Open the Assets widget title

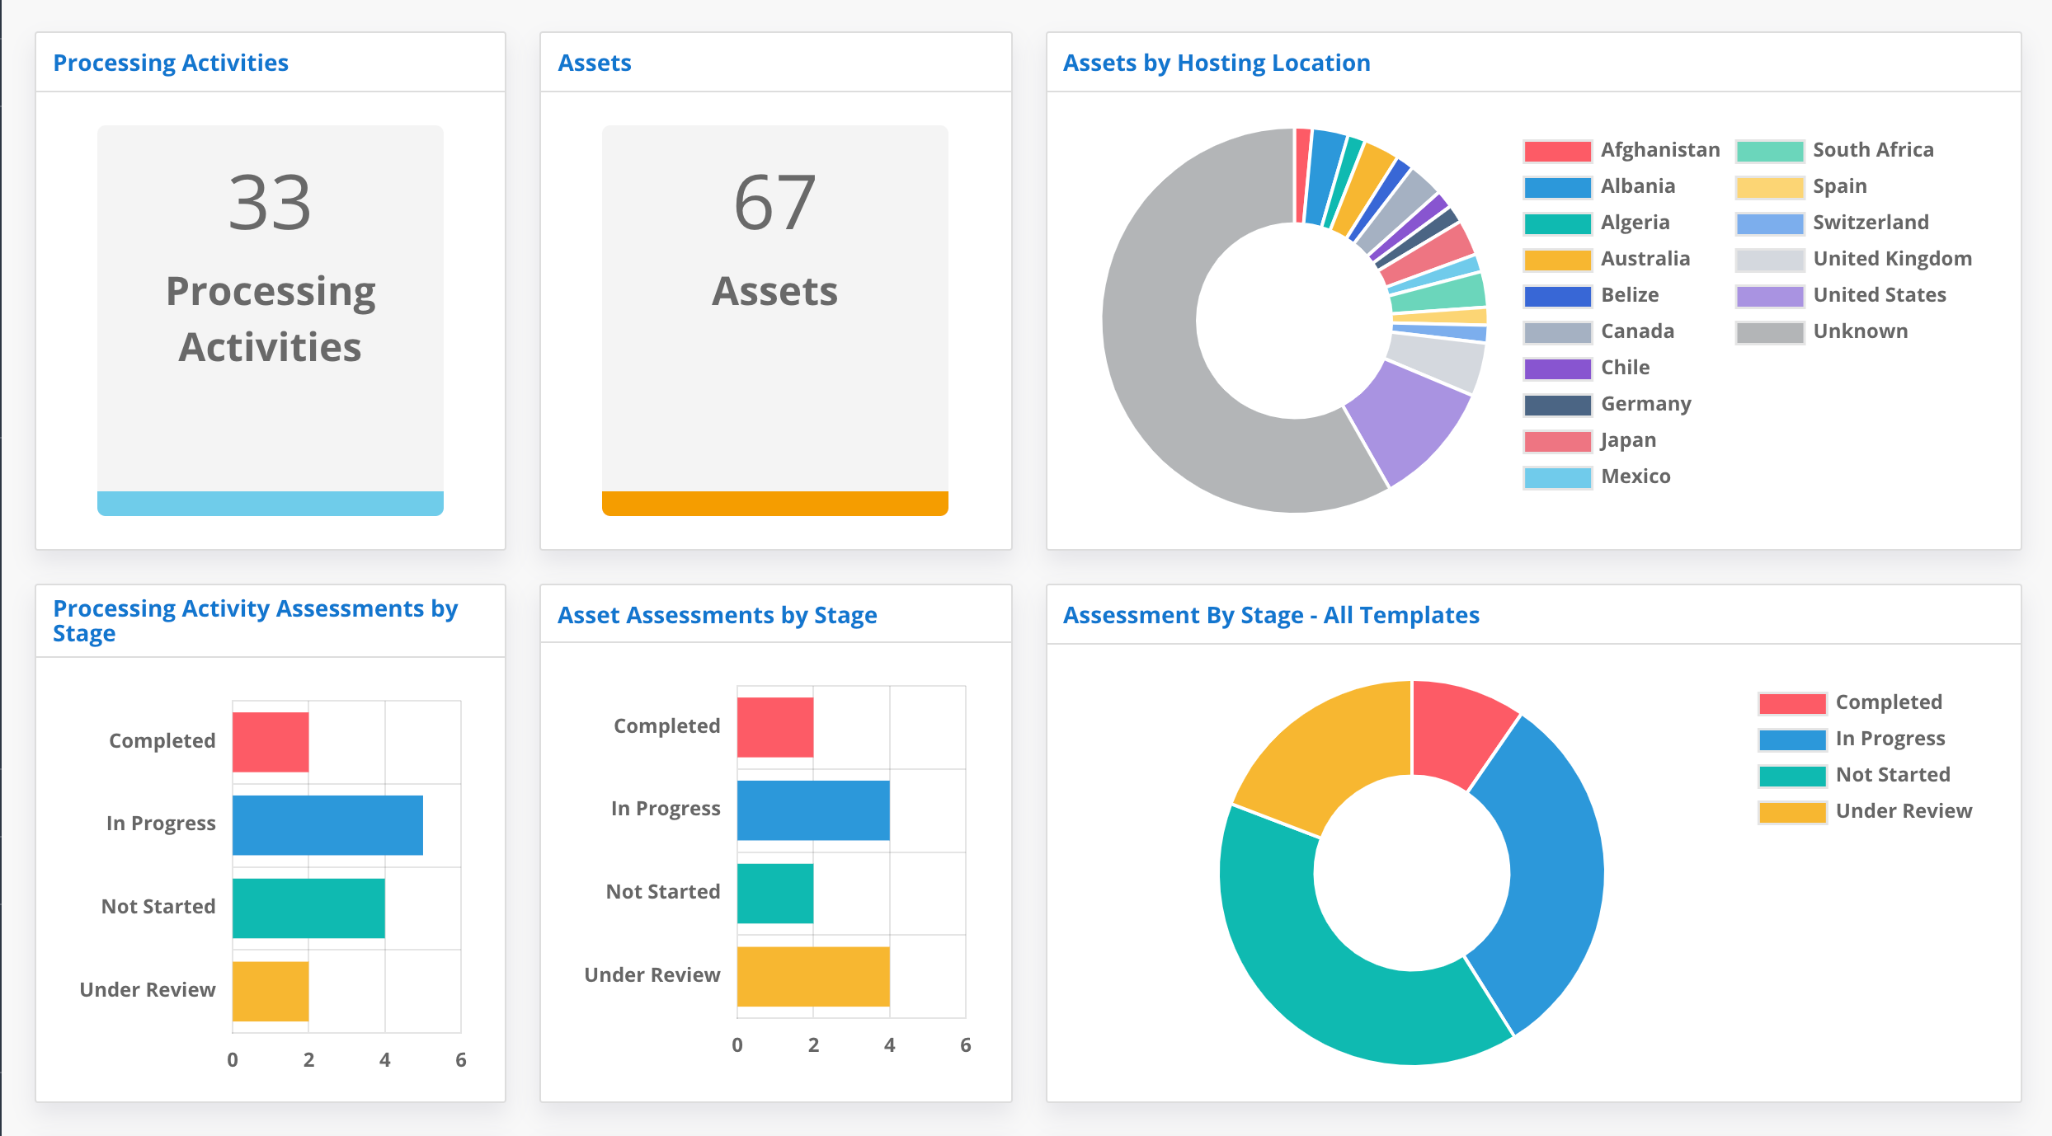[595, 62]
